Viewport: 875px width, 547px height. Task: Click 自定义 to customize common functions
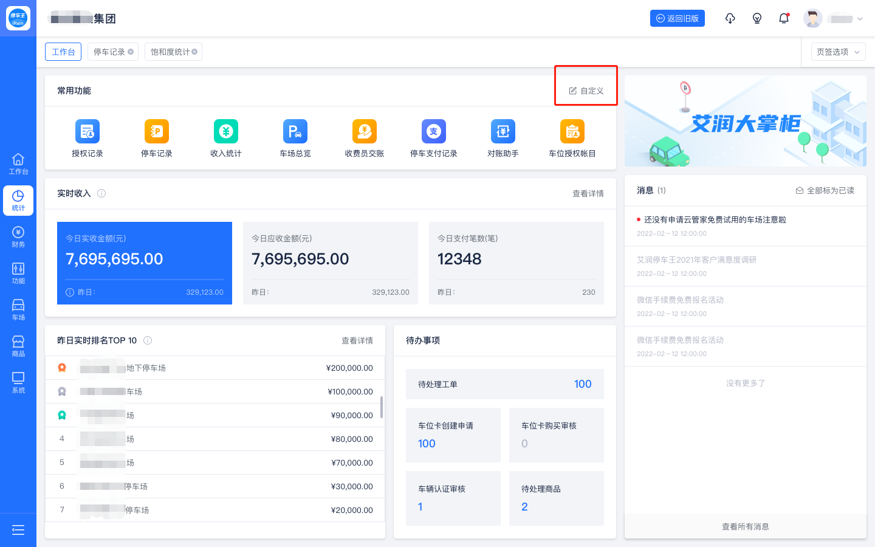coord(586,91)
